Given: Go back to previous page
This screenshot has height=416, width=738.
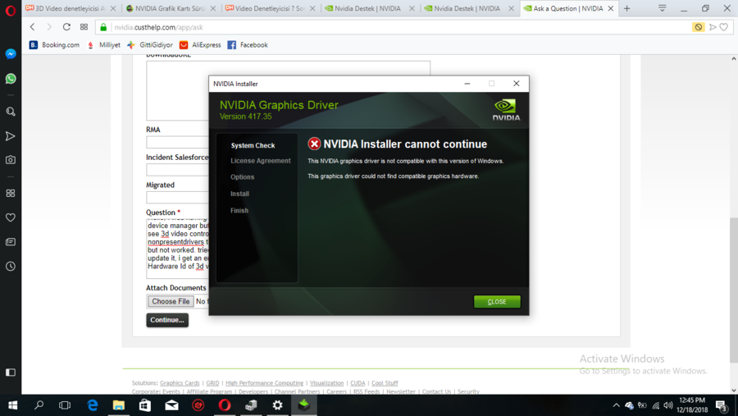Looking at the screenshot, I should pyautogui.click(x=32, y=27).
